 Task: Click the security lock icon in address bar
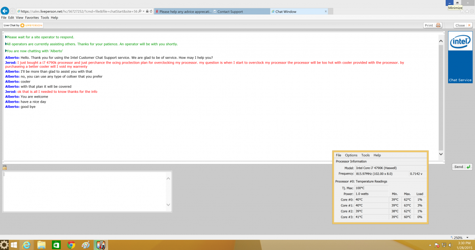tap(147, 11)
